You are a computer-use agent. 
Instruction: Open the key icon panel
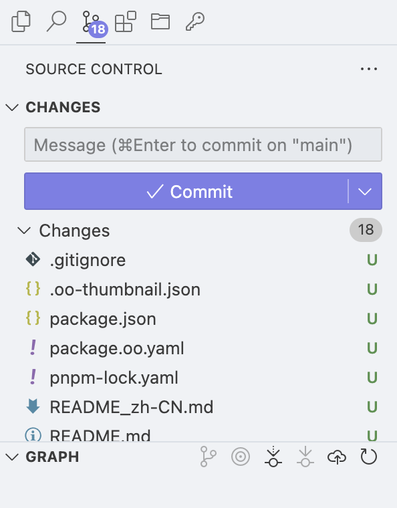(x=195, y=21)
